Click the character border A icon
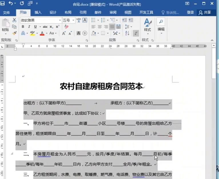 tap(85, 20)
